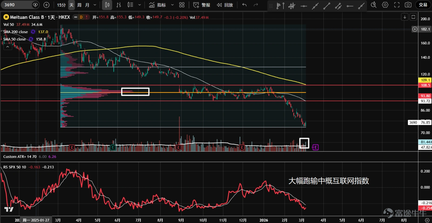Image resolution: width=432 pixels, height=223 pixels.
Task: Click the diamond icon inside the symbol box
Action: tap(35, 5)
